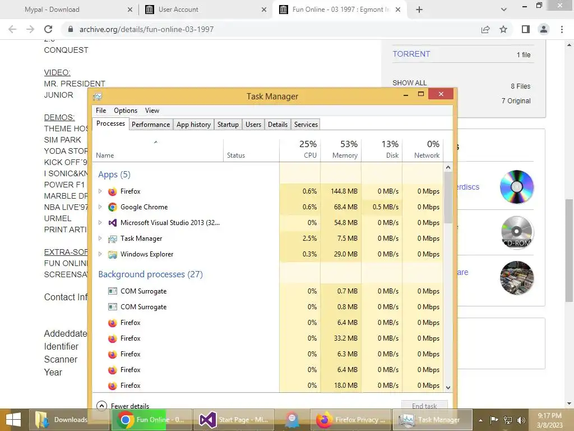The image size is (574, 431).
Task: Click the Firefox background process icon using 6.4 MB first
Action: click(x=112, y=323)
